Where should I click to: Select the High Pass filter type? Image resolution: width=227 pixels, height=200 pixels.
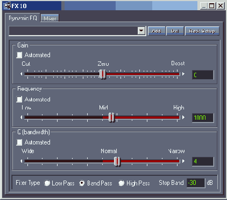[x=122, y=183]
